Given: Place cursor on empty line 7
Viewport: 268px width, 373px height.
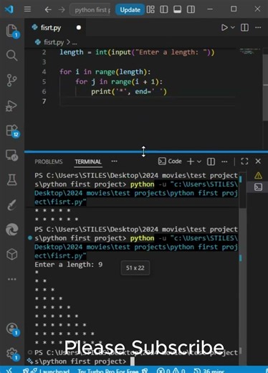Looking at the screenshot, I should pyautogui.click(x=147, y=101).
